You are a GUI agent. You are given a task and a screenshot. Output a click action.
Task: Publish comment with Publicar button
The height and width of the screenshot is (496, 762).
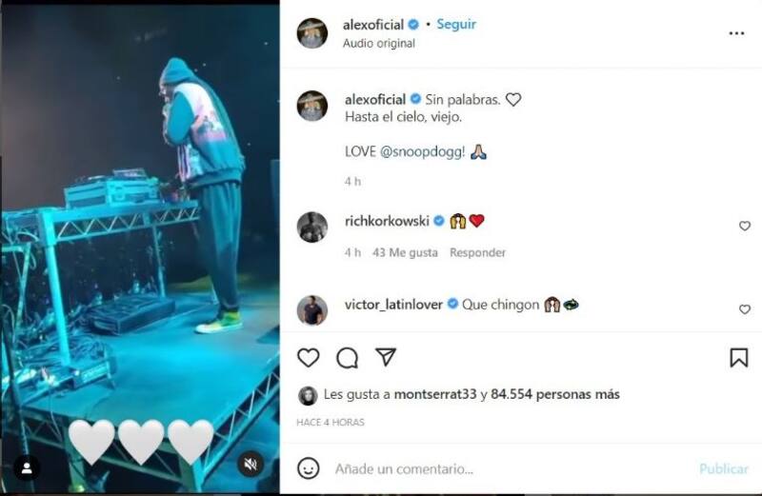pyautogui.click(x=724, y=468)
